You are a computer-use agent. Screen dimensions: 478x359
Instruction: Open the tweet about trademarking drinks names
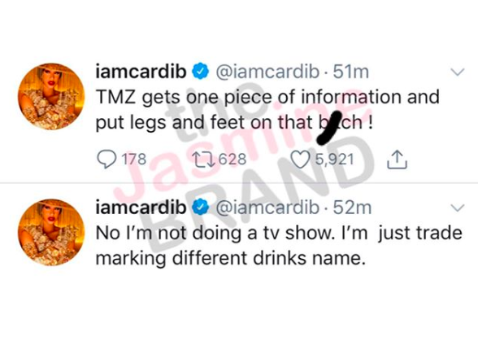click(x=279, y=246)
